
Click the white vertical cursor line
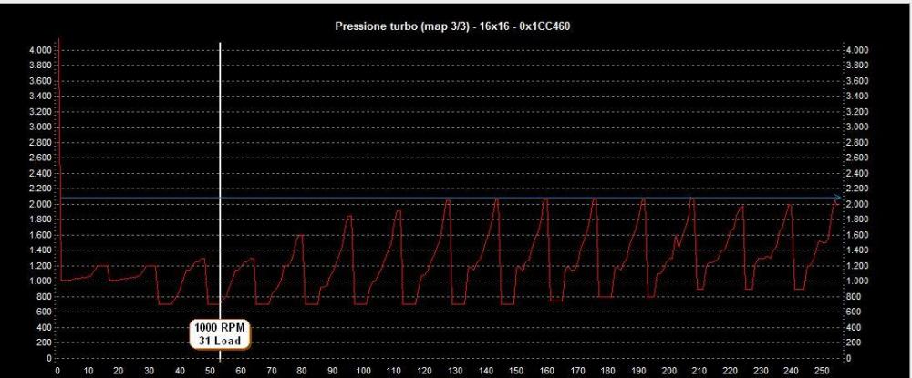pyautogui.click(x=220, y=137)
